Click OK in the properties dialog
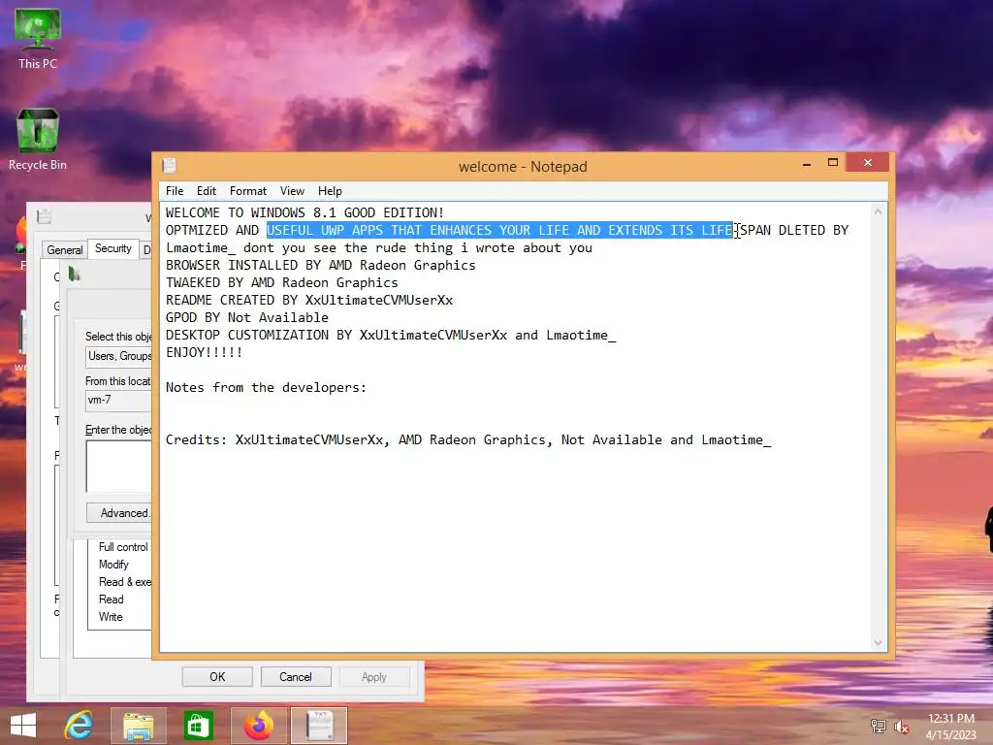993x745 pixels. point(217,676)
